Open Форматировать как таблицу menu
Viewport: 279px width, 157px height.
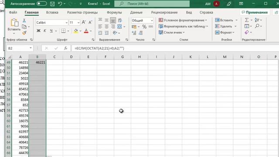pos(183,26)
